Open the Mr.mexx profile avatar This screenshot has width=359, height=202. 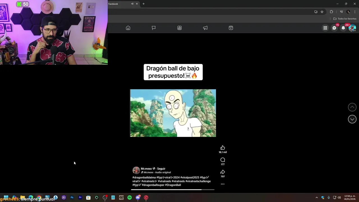pos(136,170)
